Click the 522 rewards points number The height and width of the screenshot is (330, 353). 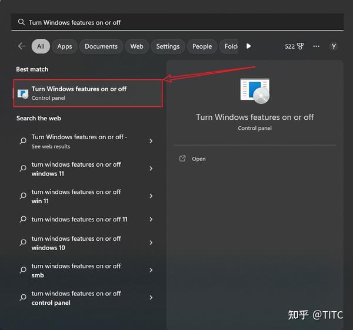point(289,46)
